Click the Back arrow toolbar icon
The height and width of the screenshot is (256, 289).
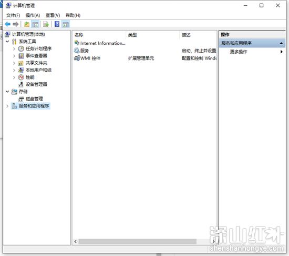pos(7,24)
